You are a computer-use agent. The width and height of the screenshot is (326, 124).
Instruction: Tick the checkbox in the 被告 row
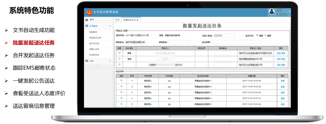tap(119, 58)
